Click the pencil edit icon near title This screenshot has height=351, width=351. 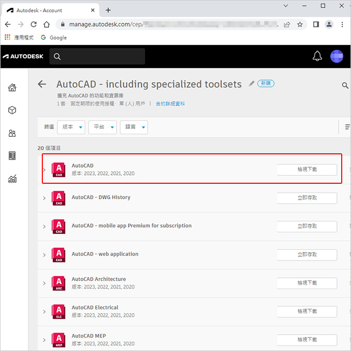(x=251, y=84)
